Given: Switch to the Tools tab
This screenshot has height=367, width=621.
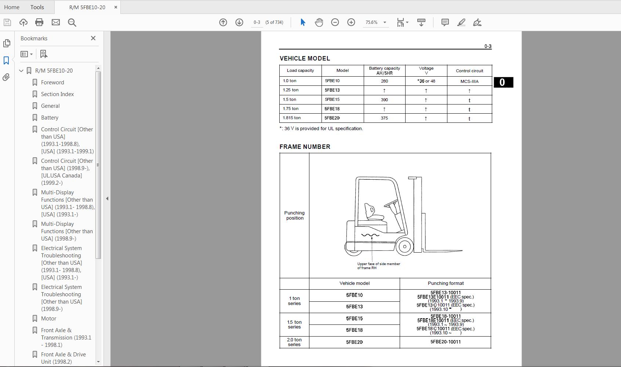Looking at the screenshot, I should pos(37,7).
